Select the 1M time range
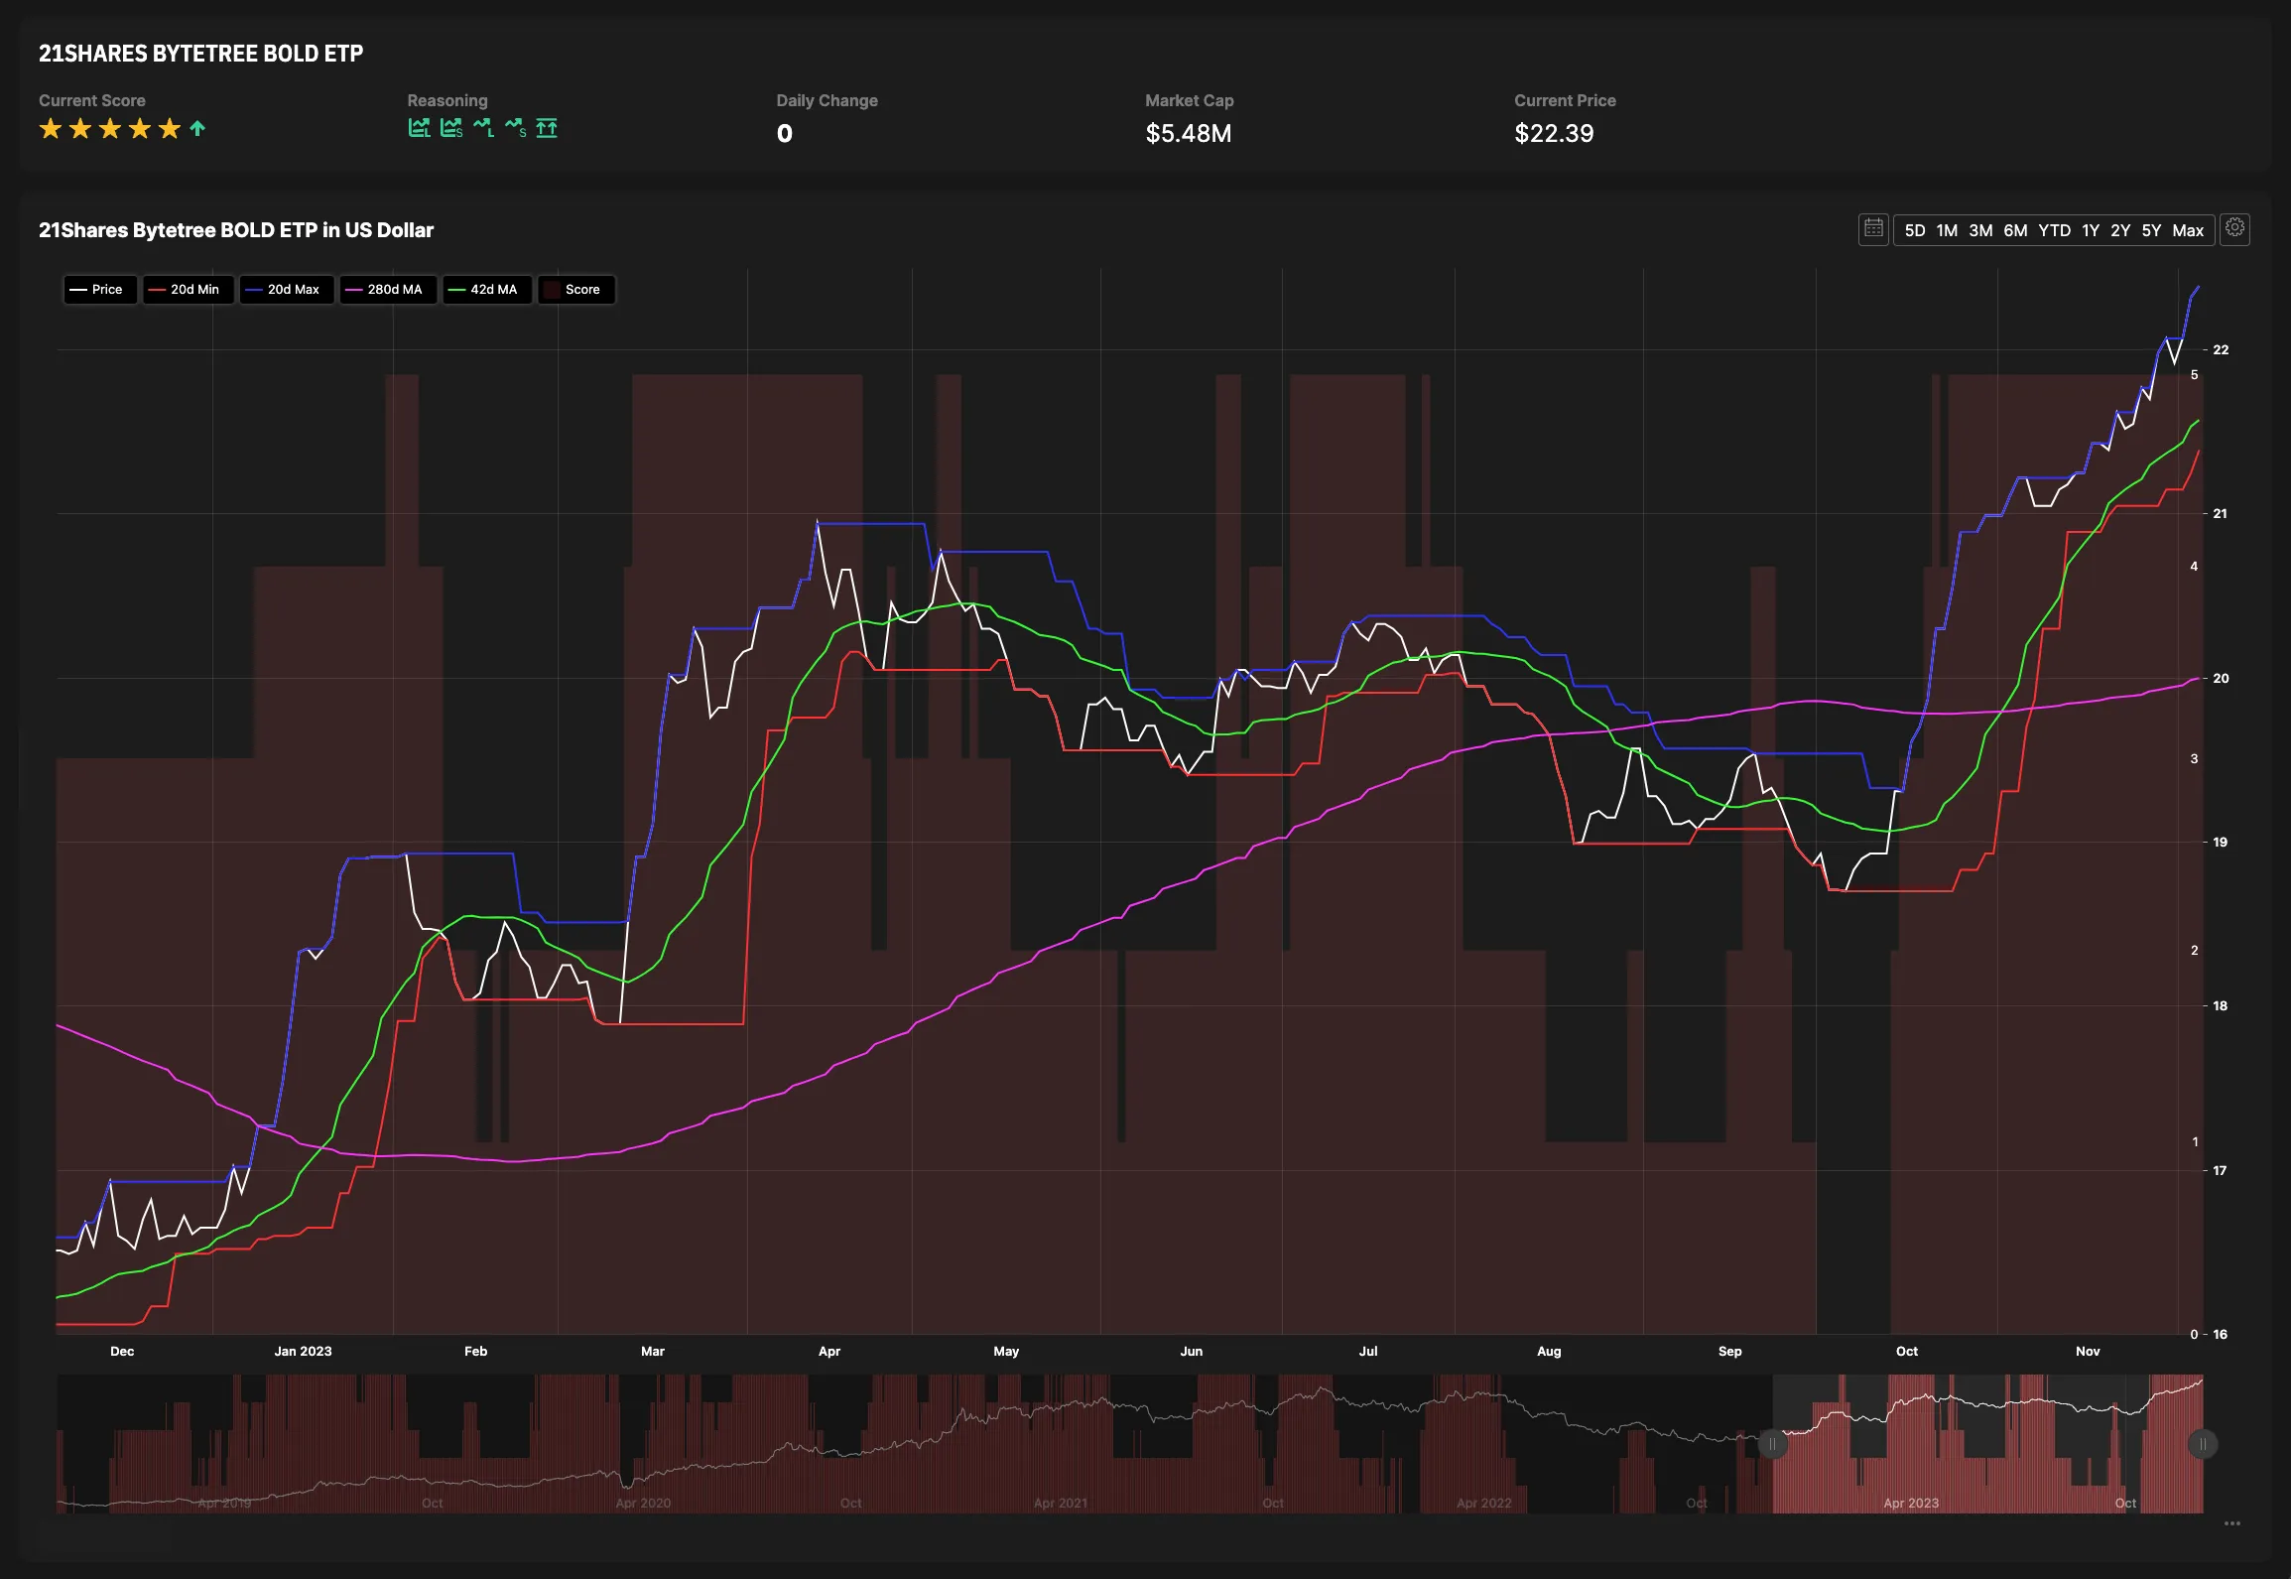Viewport: 2291px width, 1579px height. [x=1947, y=230]
